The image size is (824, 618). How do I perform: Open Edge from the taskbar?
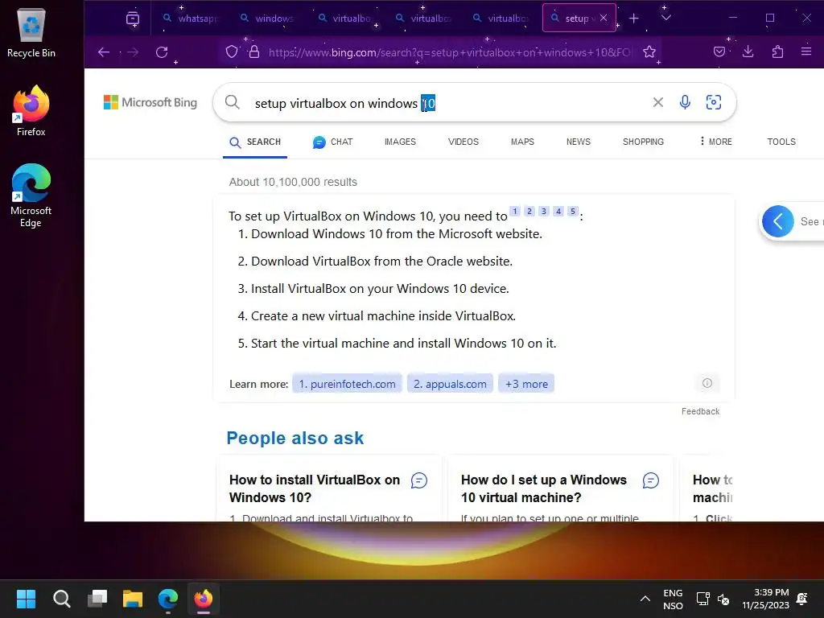(168, 599)
